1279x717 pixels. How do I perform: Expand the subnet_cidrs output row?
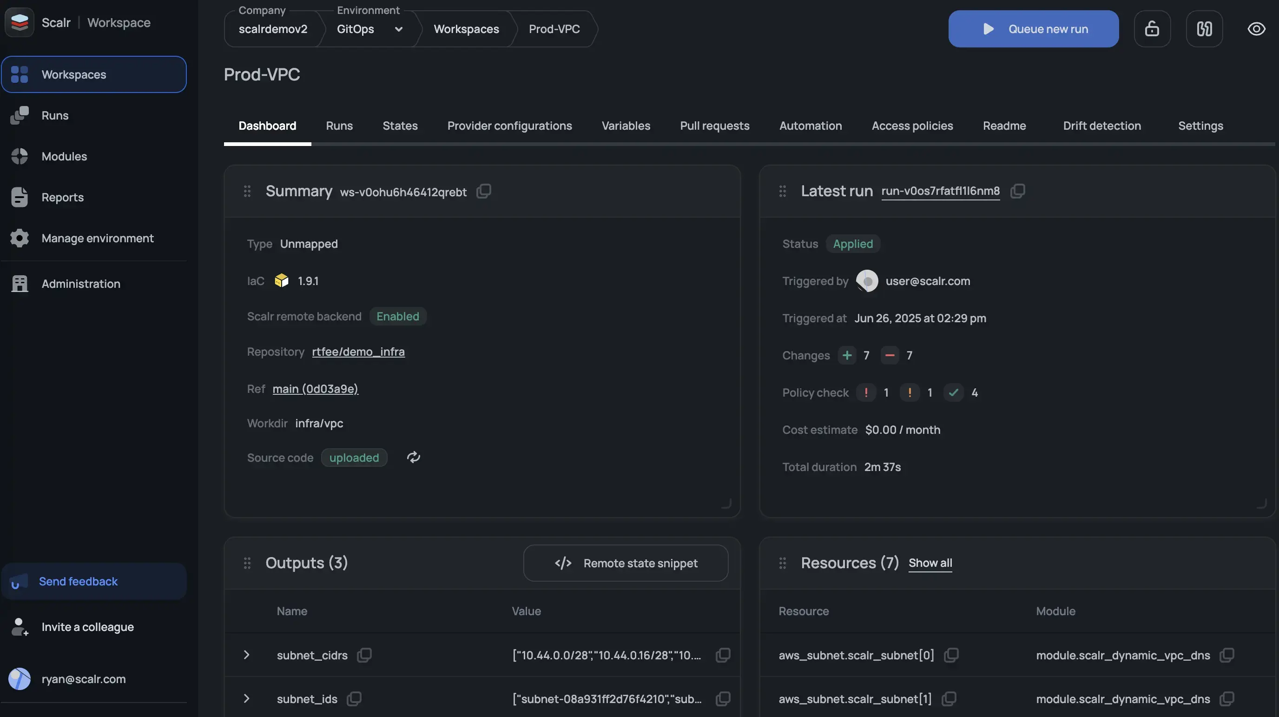(x=246, y=655)
